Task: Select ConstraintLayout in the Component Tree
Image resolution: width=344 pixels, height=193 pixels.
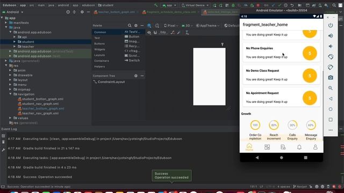Action: pos(109,82)
